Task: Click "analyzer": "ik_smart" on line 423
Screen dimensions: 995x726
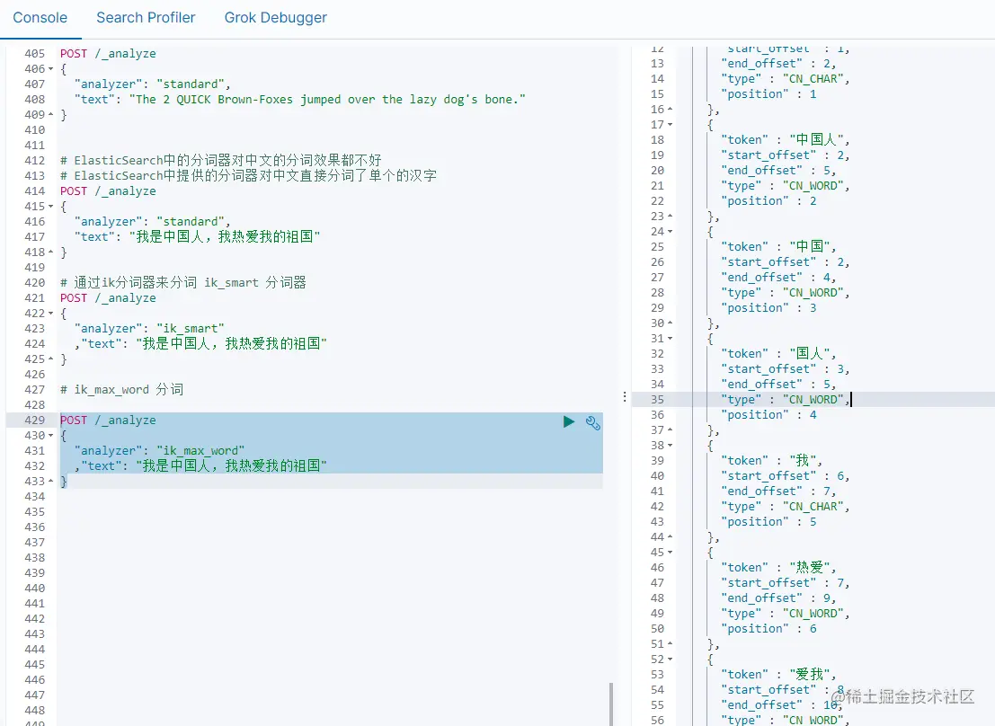Action: click(149, 328)
